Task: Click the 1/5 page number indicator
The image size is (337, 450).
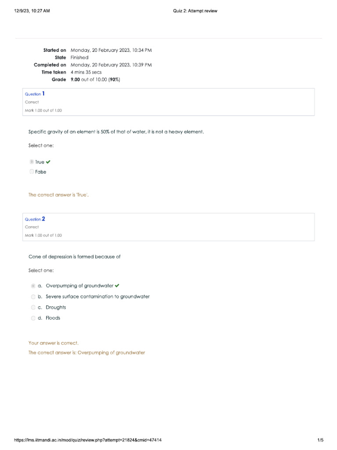Action: point(320,440)
